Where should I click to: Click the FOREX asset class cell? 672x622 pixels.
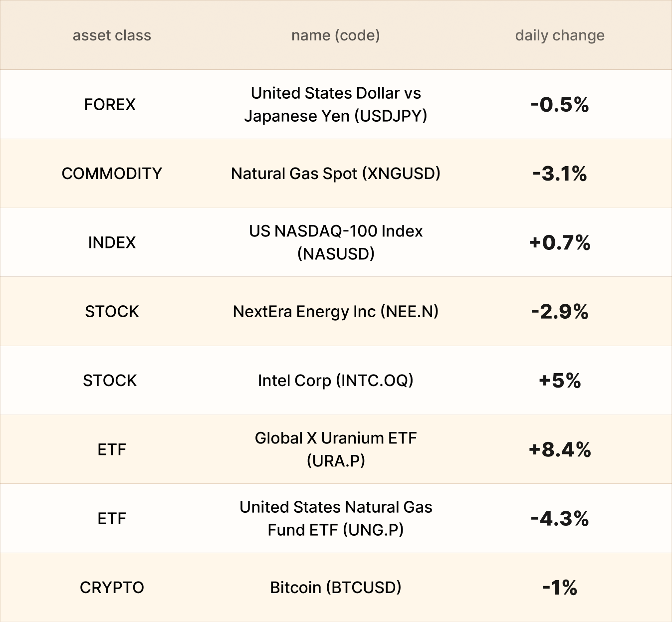(110, 105)
